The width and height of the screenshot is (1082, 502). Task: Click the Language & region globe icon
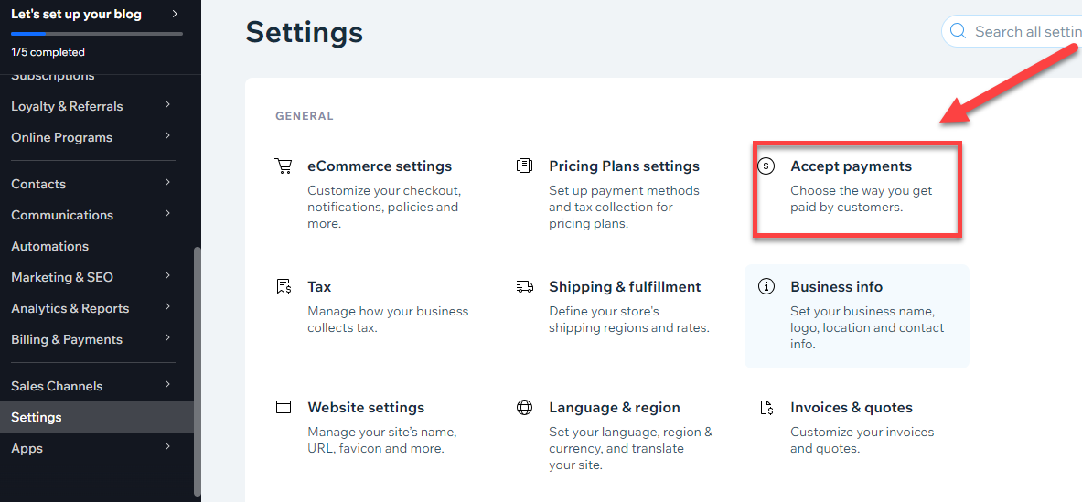[524, 407]
